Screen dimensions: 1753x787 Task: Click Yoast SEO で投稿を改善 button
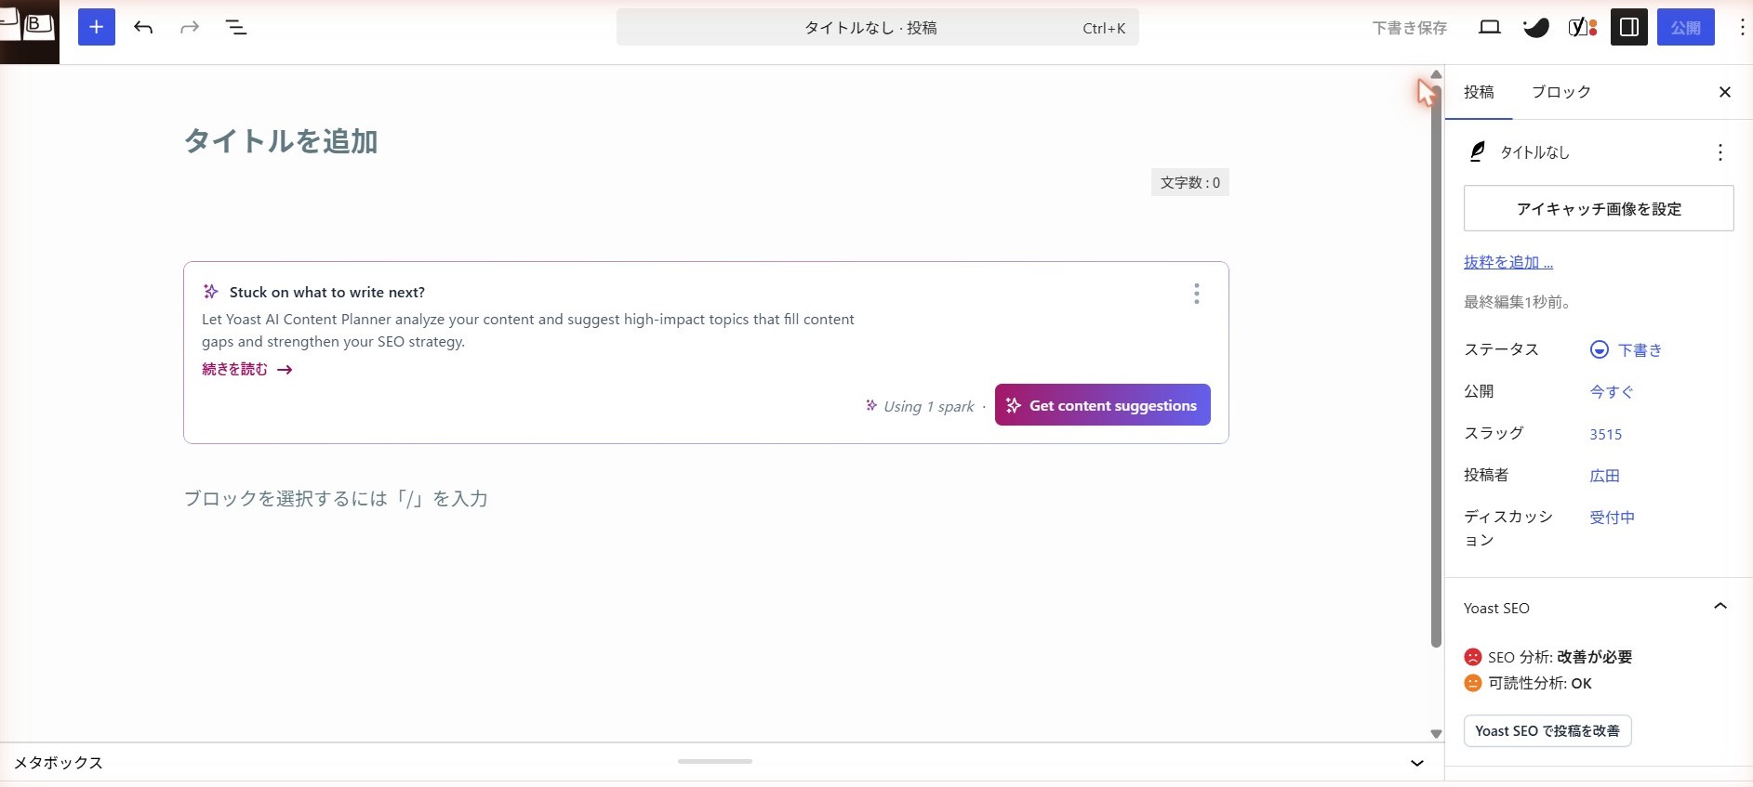1547,730
